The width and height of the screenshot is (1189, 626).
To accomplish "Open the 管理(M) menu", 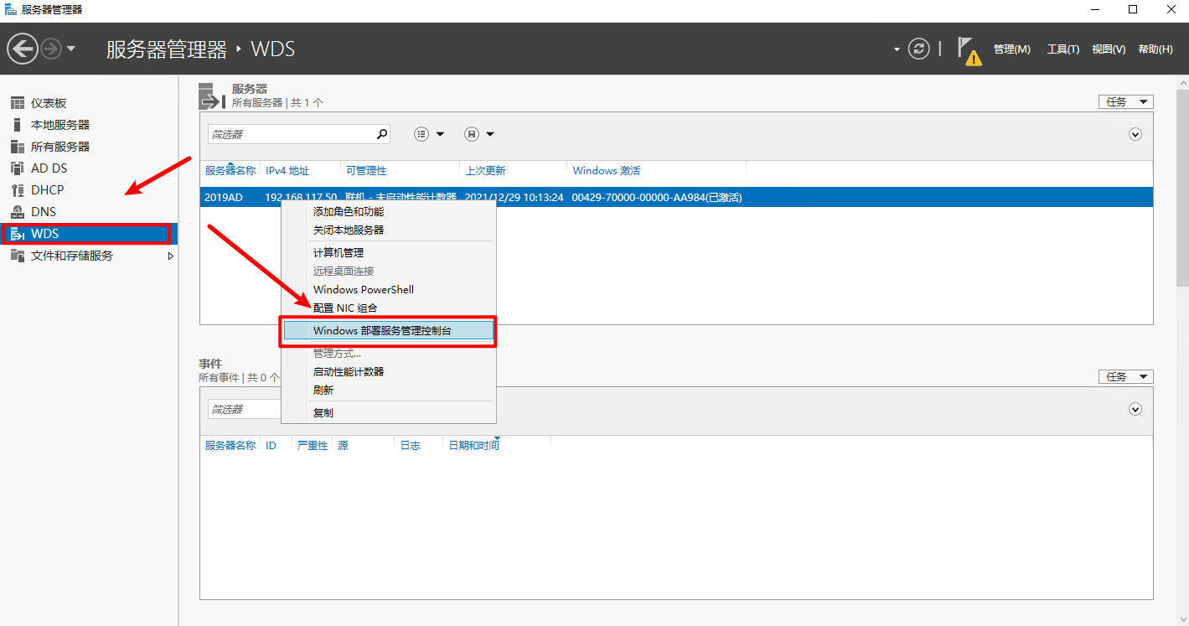I will point(1011,49).
